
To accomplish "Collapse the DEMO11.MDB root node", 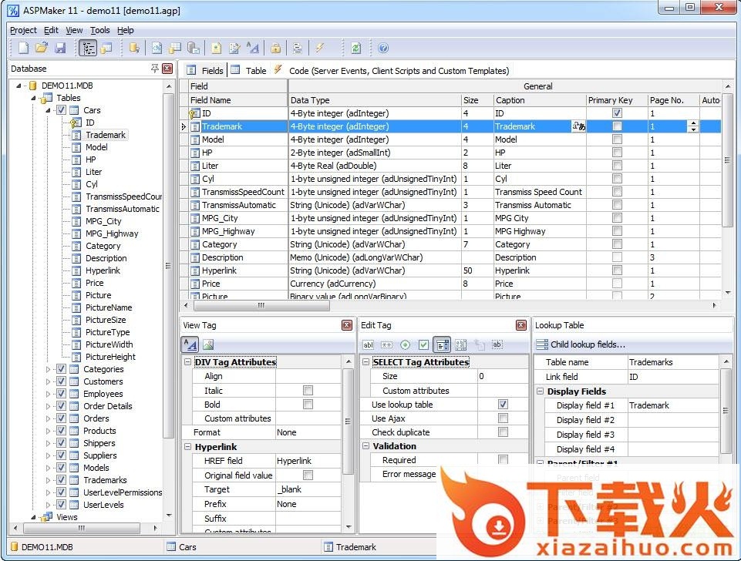I will point(19,86).
